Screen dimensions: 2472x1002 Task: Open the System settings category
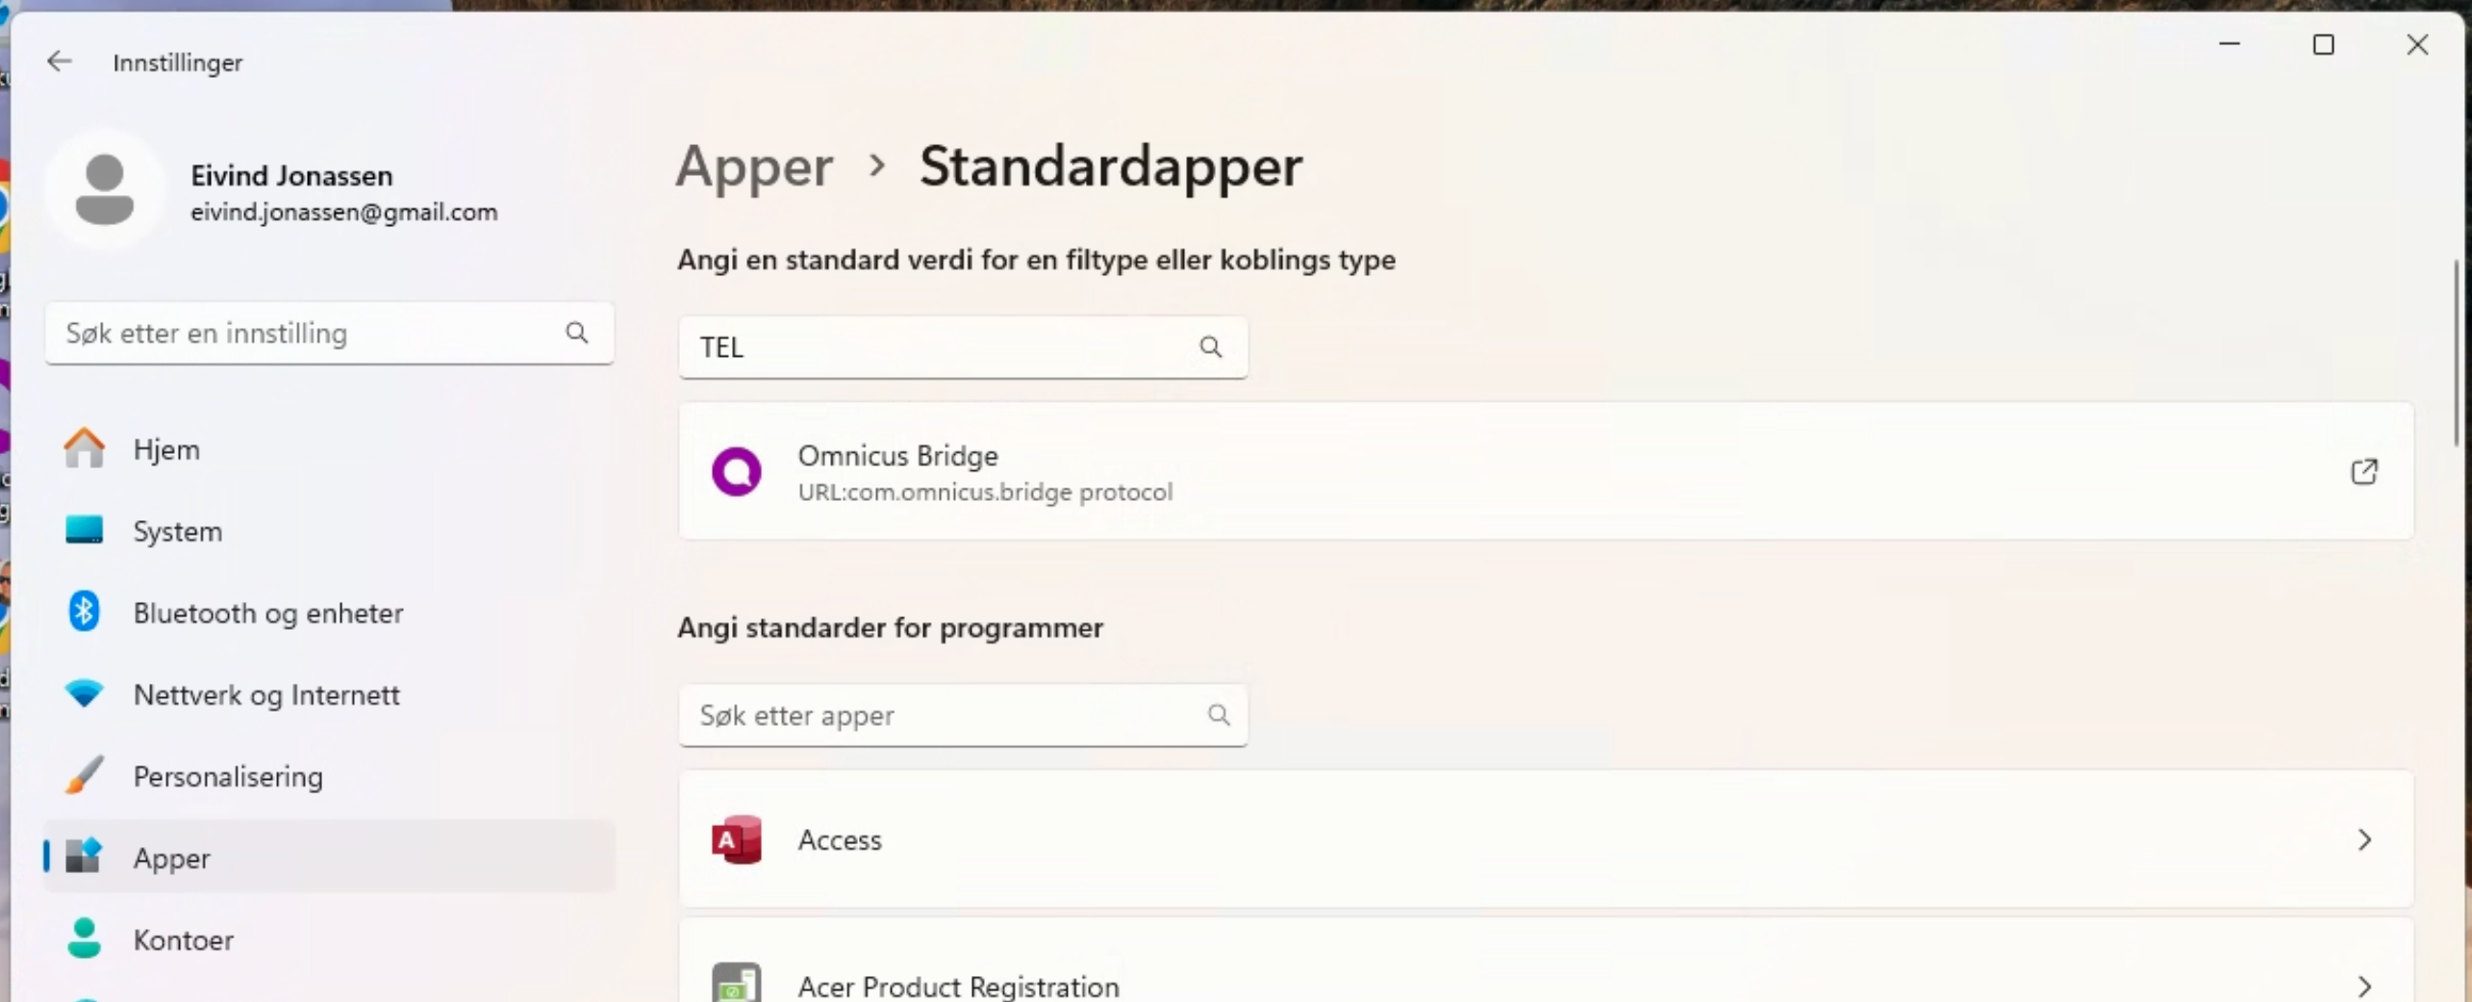[177, 531]
